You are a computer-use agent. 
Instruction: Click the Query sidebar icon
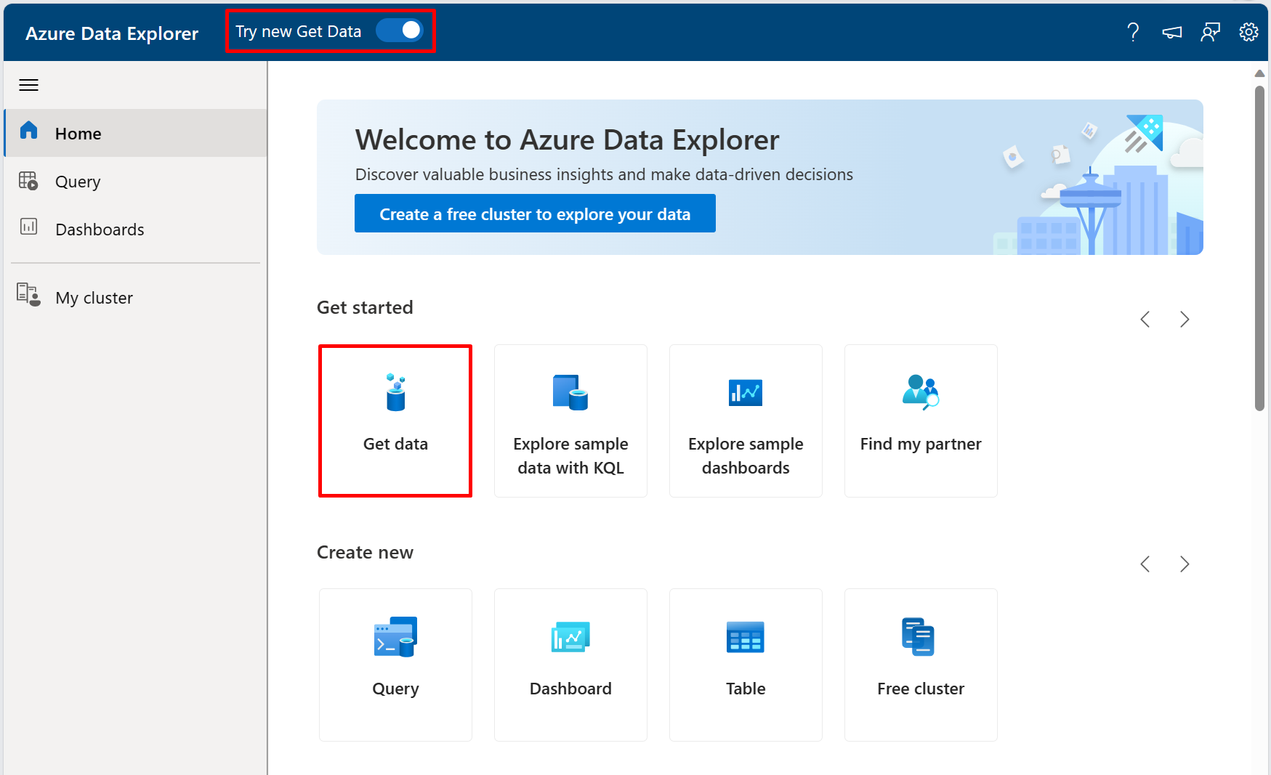pos(29,180)
